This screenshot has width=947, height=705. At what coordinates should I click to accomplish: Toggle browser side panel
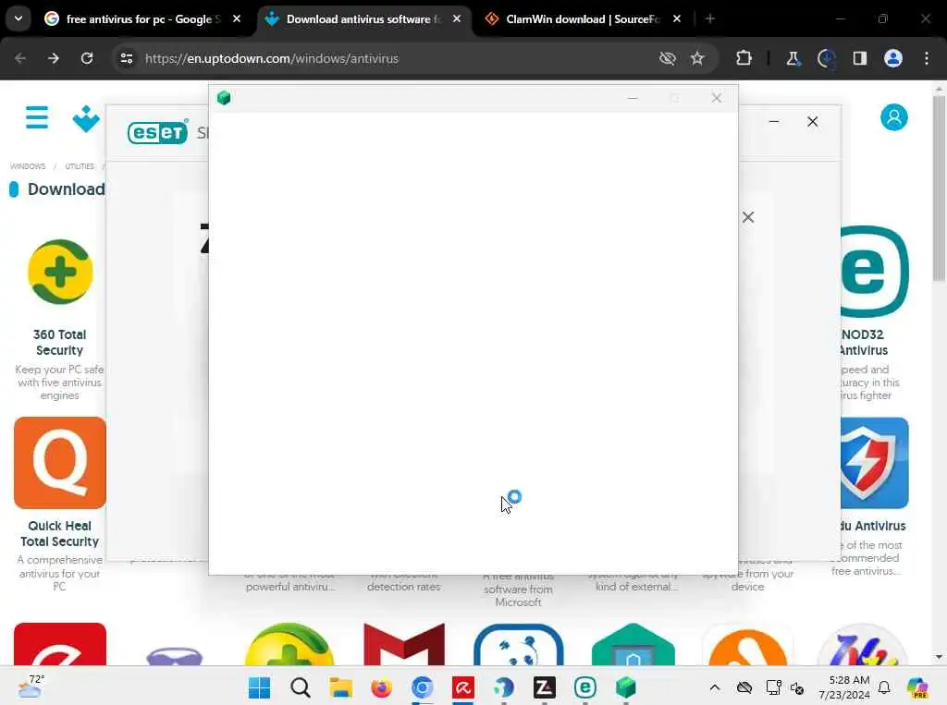coord(860,58)
